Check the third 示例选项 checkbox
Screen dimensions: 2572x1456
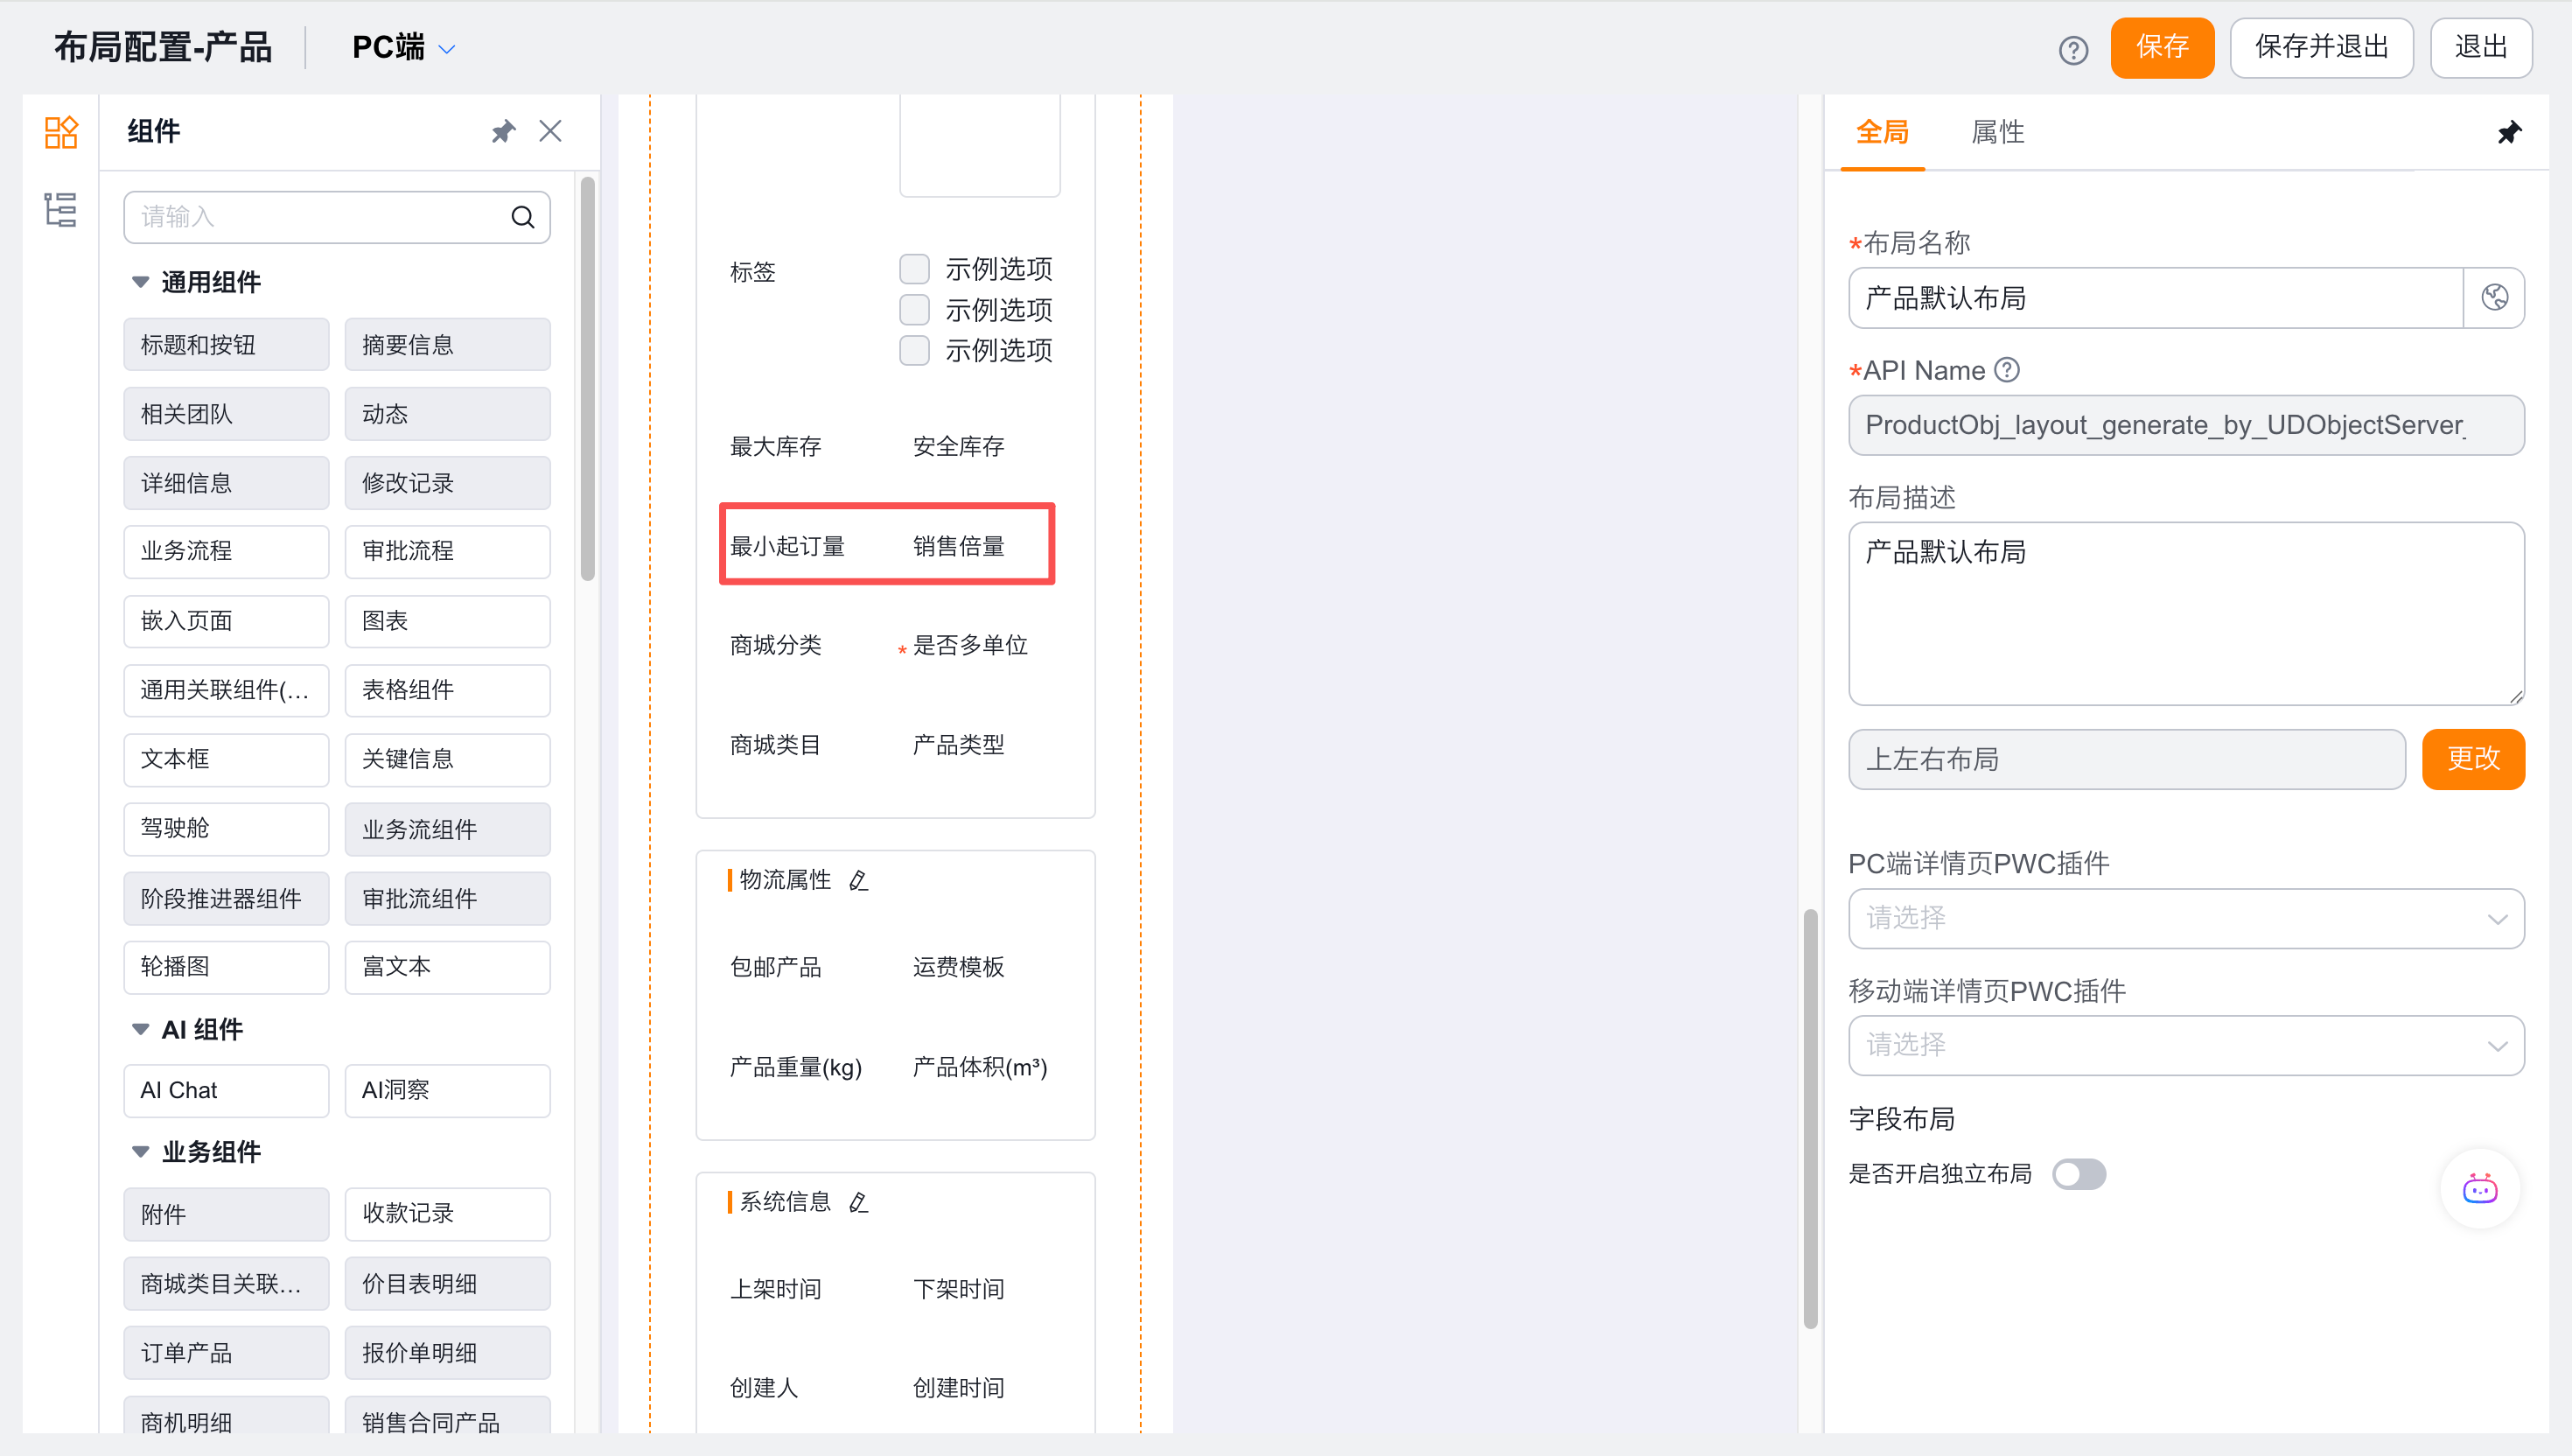click(915, 351)
